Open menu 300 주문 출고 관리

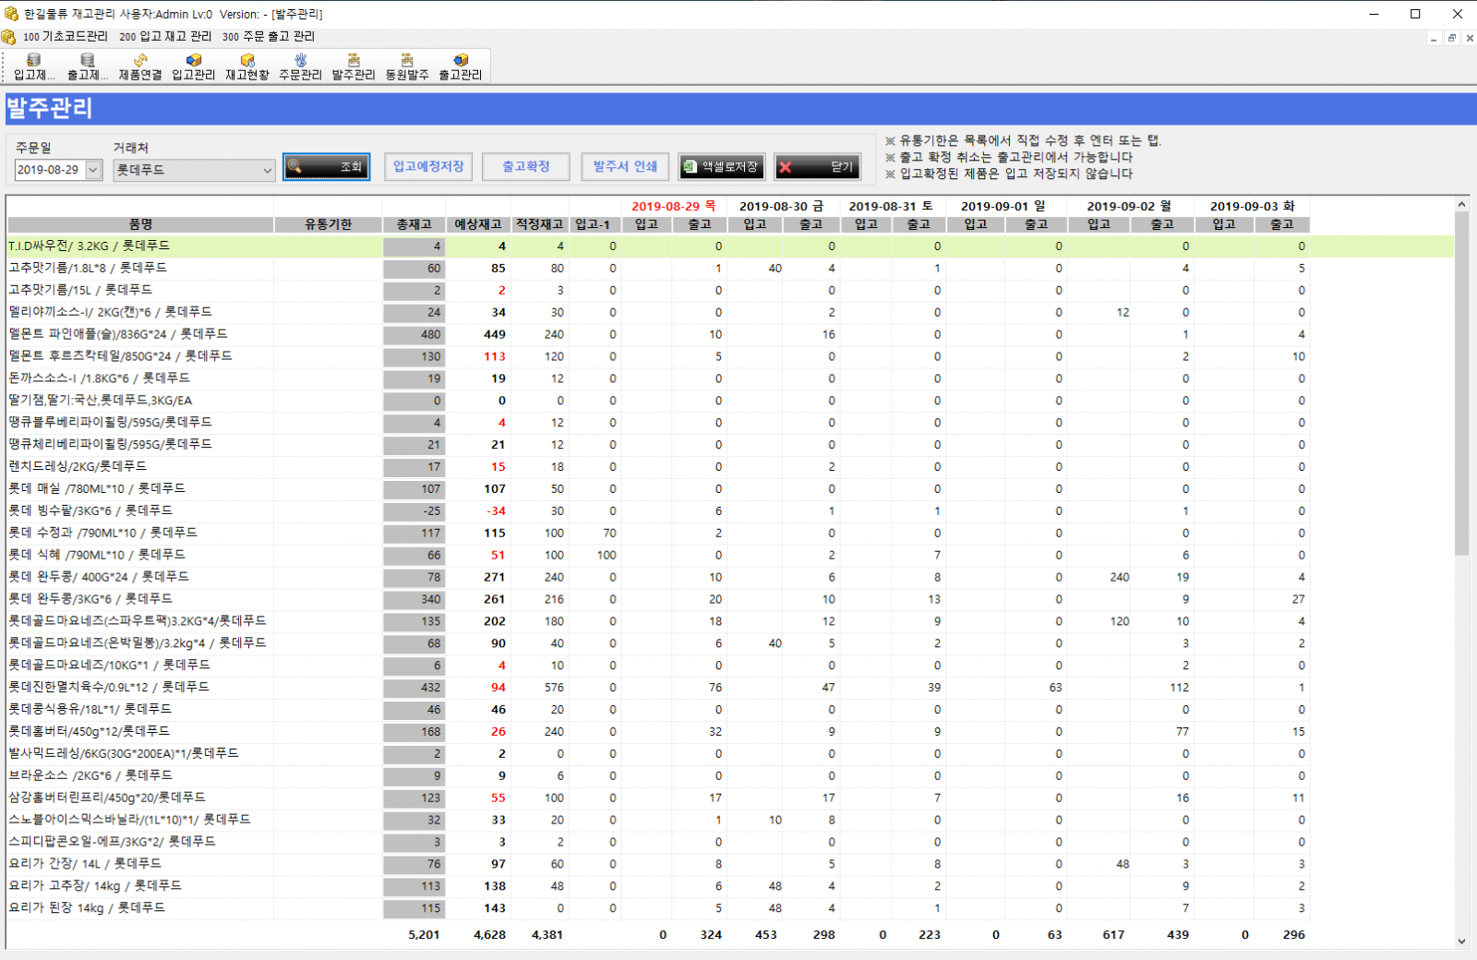point(269,37)
